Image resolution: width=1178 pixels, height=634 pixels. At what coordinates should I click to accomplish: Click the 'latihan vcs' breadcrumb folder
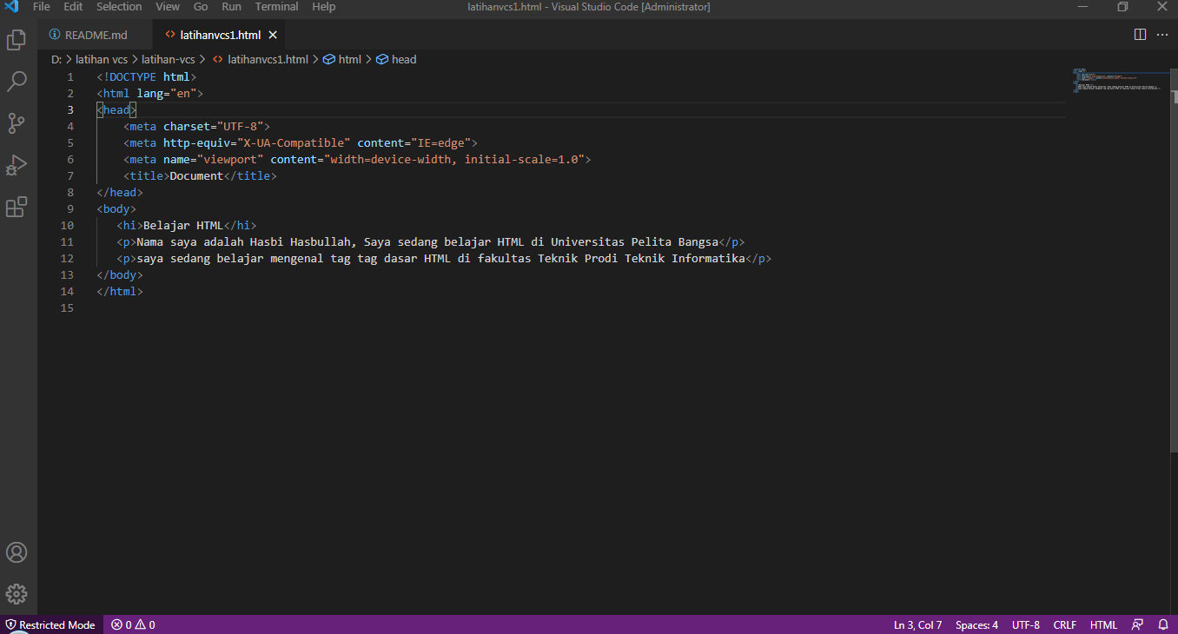(102, 60)
